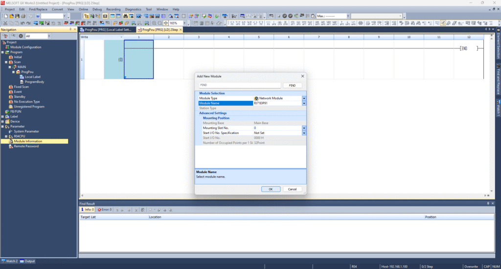
Task: Click the FIND search input field
Action: [240, 85]
